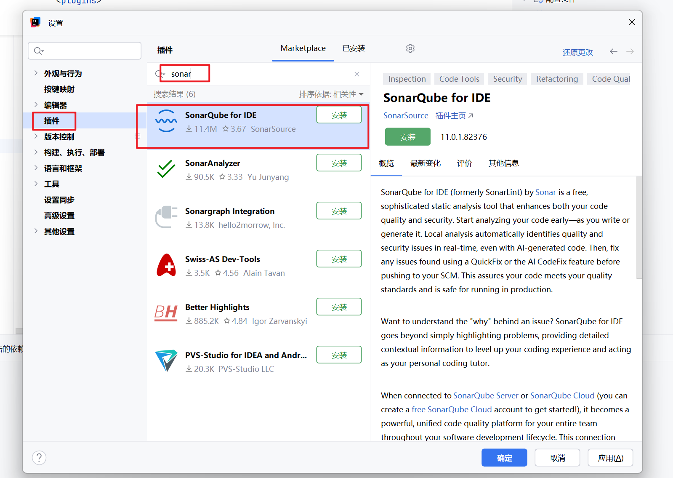
Task: Navigate forward with the right arrow
Action: click(x=630, y=51)
